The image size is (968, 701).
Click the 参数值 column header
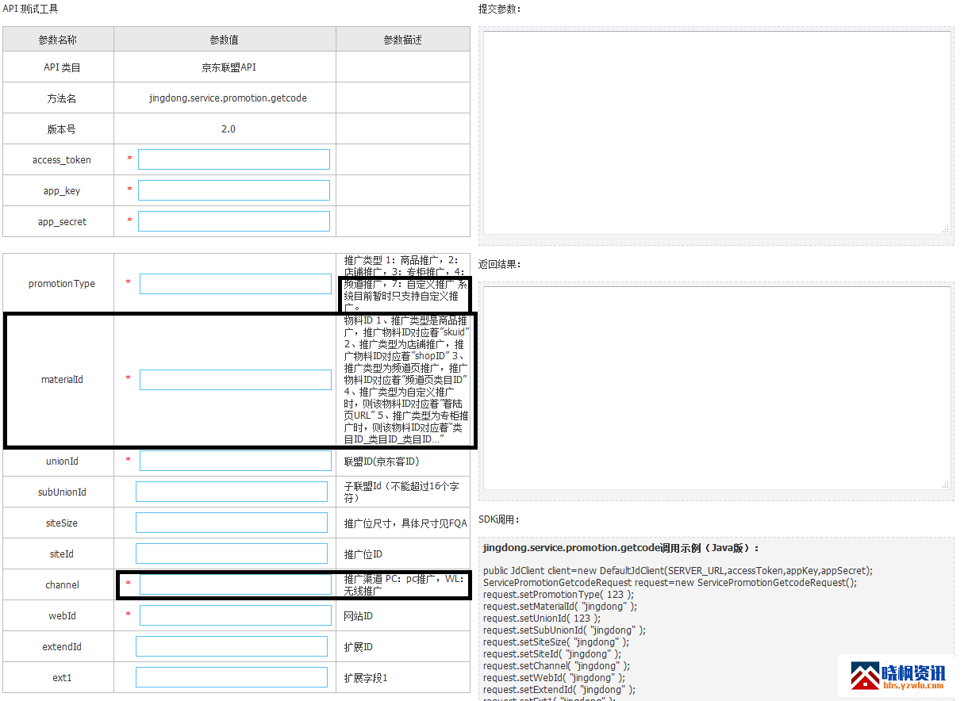click(x=225, y=40)
